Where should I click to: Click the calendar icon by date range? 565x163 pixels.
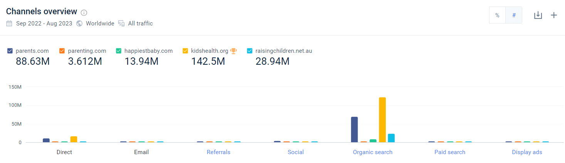(x=9, y=24)
